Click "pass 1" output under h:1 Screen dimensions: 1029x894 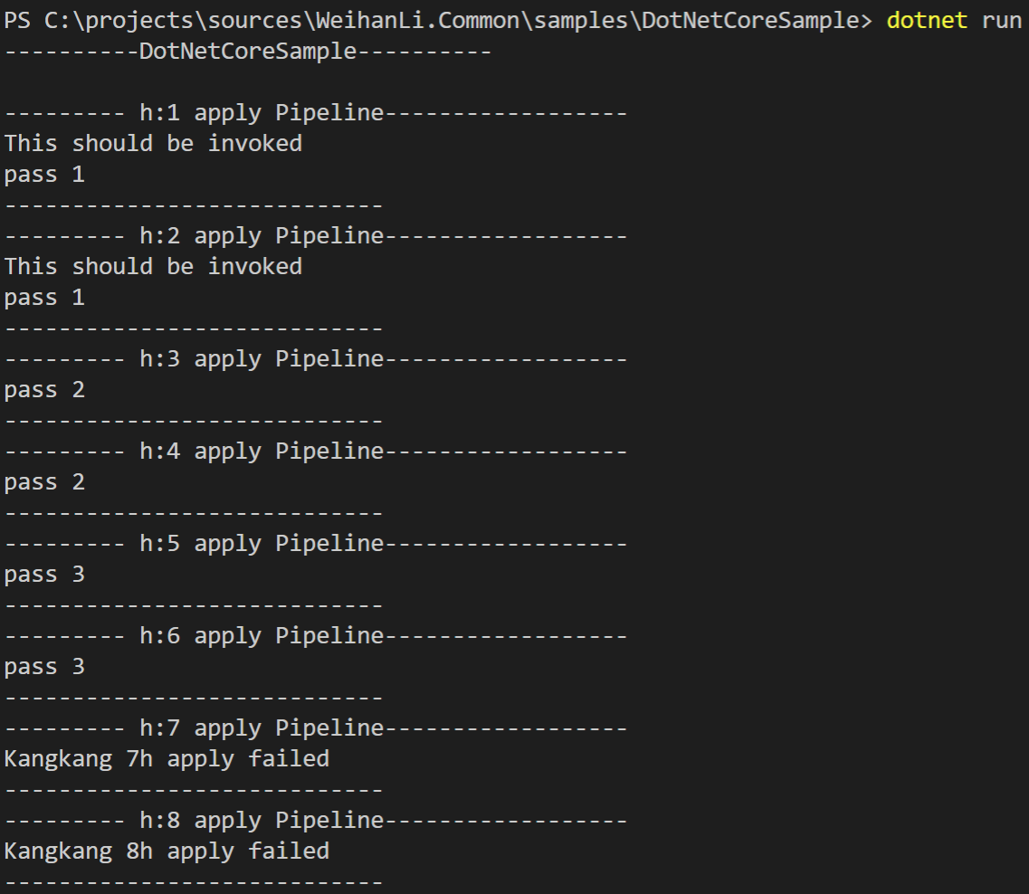click(44, 175)
